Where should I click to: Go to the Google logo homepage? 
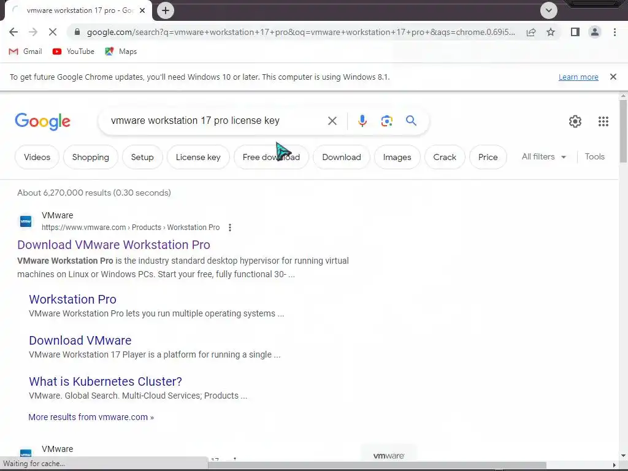coord(42,121)
